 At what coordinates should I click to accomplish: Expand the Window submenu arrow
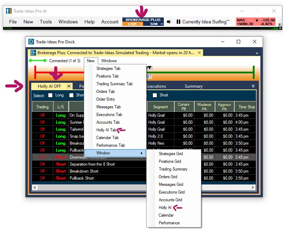coord(142,153)
